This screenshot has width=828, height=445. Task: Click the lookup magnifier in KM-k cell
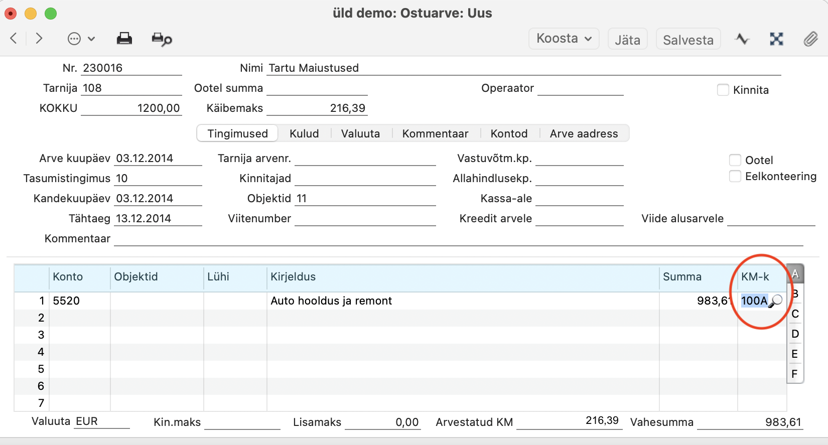pos(776,301)
